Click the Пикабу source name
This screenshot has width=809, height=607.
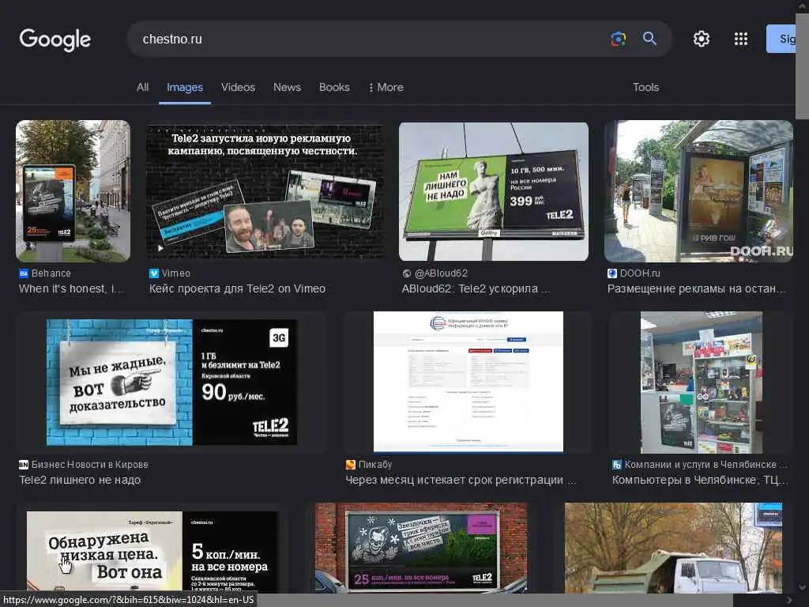(375, 465)
